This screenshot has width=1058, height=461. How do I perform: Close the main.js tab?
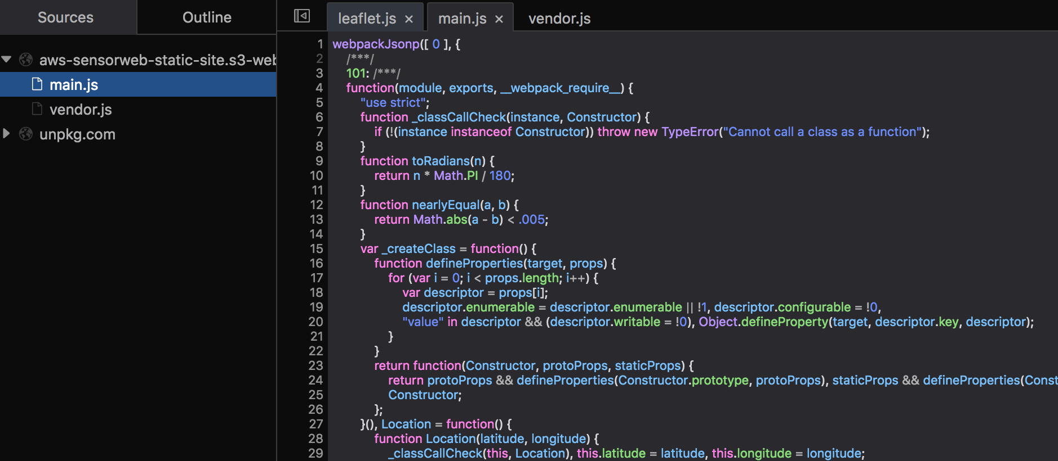499,19
